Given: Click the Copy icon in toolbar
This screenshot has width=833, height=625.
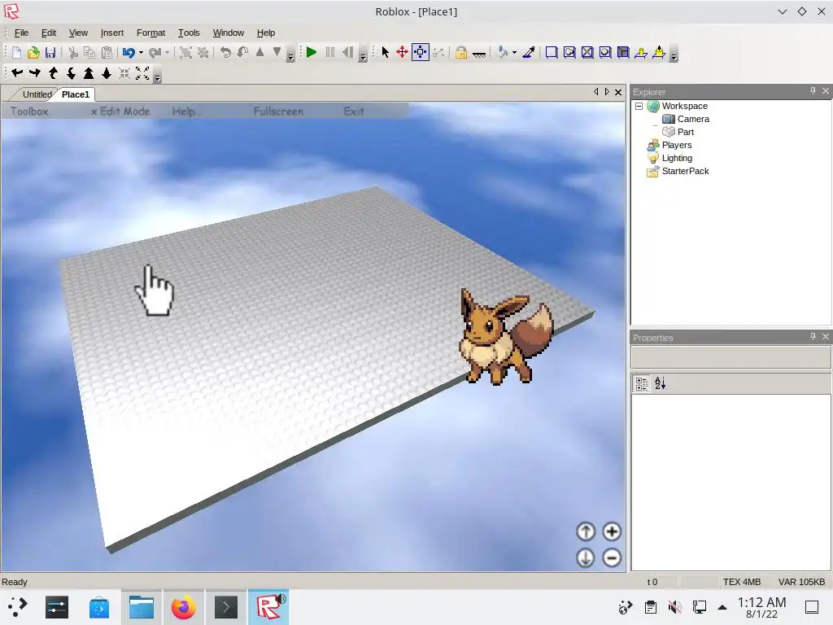Looking at the screenshot, I should pos(89,53).
